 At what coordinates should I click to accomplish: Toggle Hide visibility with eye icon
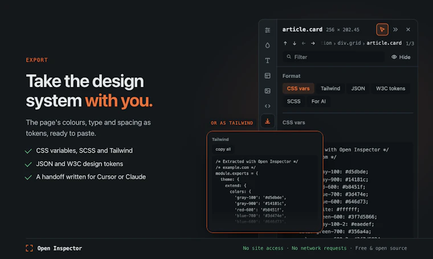(x=401, y=57)
